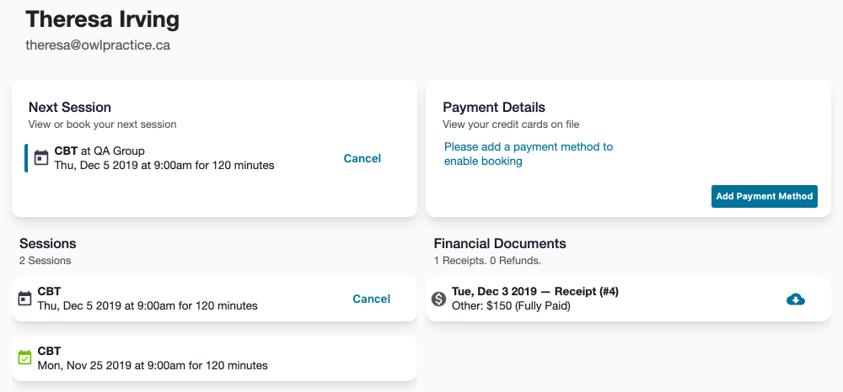Screen dimensions: 843x392
Task: Click the Sessions section heading
Action: (48, 243)
